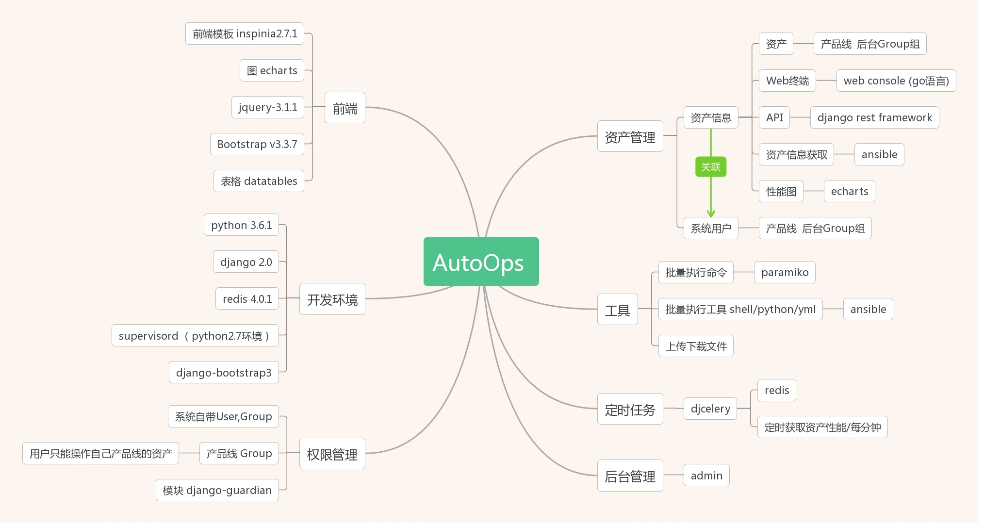Image resolution: width=984 pixels, height=526 pixels.
Task: Click the echarts node beside 性能图
Action: tap(849, 191)
